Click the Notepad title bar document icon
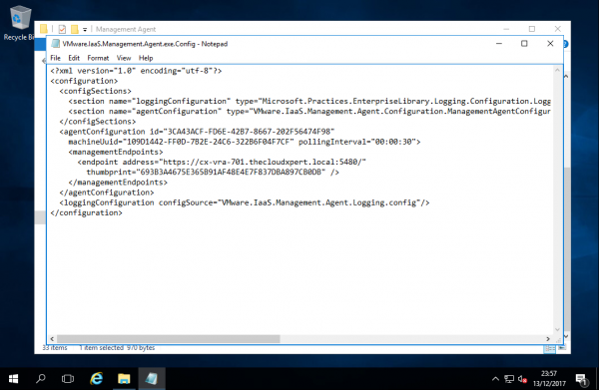 click(56, 44)
